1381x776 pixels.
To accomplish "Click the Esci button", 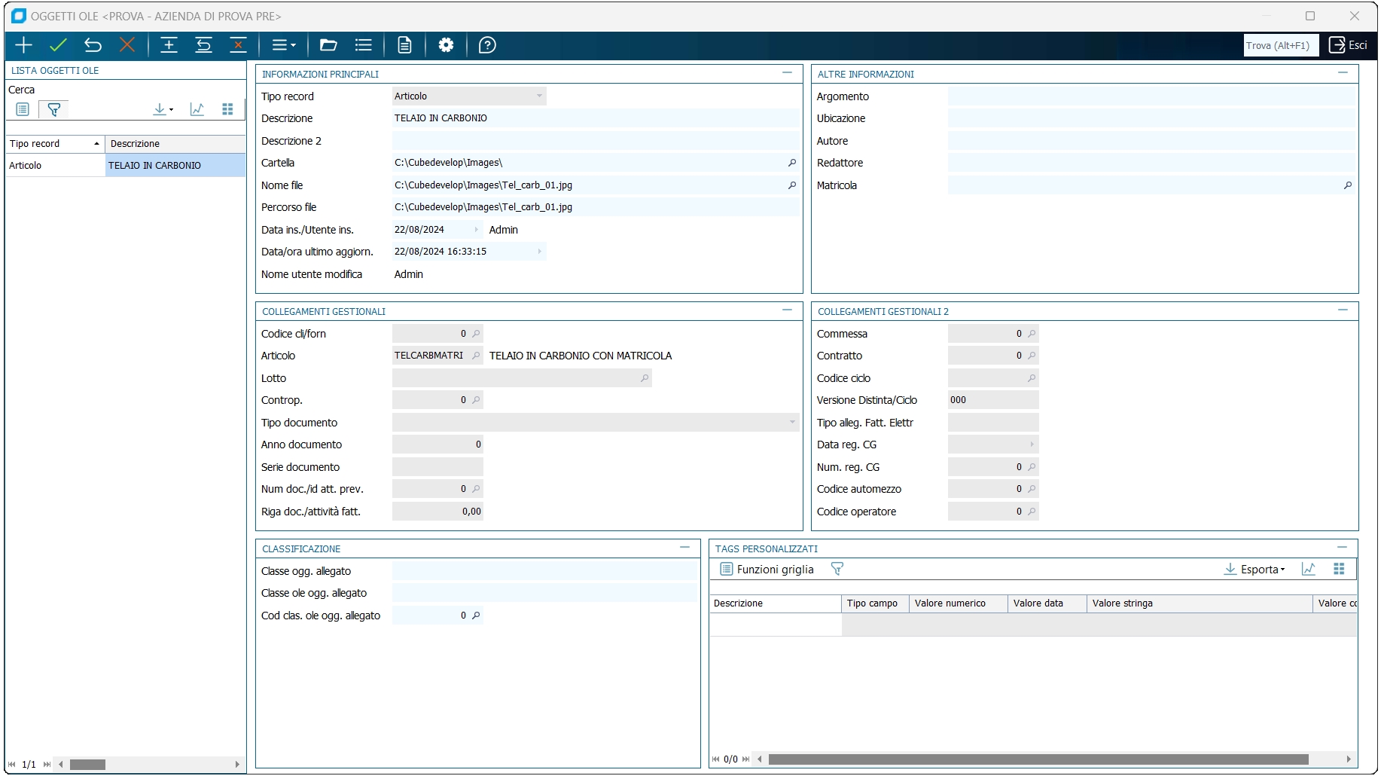I will [x=1348, y=45].
